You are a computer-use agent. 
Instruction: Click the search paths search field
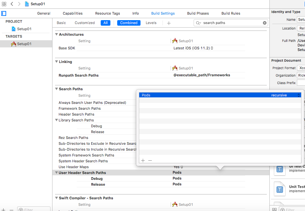point(231,23)
